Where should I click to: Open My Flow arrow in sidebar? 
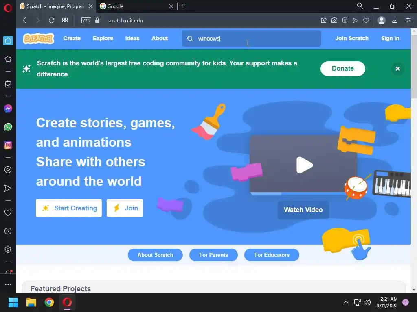(x=8, y=188)
